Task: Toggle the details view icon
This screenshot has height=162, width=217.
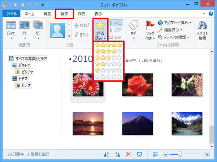Action: [156, 154]
